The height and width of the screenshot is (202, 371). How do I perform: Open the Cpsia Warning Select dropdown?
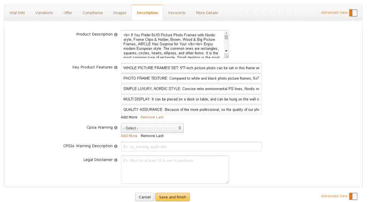(152, 128)
